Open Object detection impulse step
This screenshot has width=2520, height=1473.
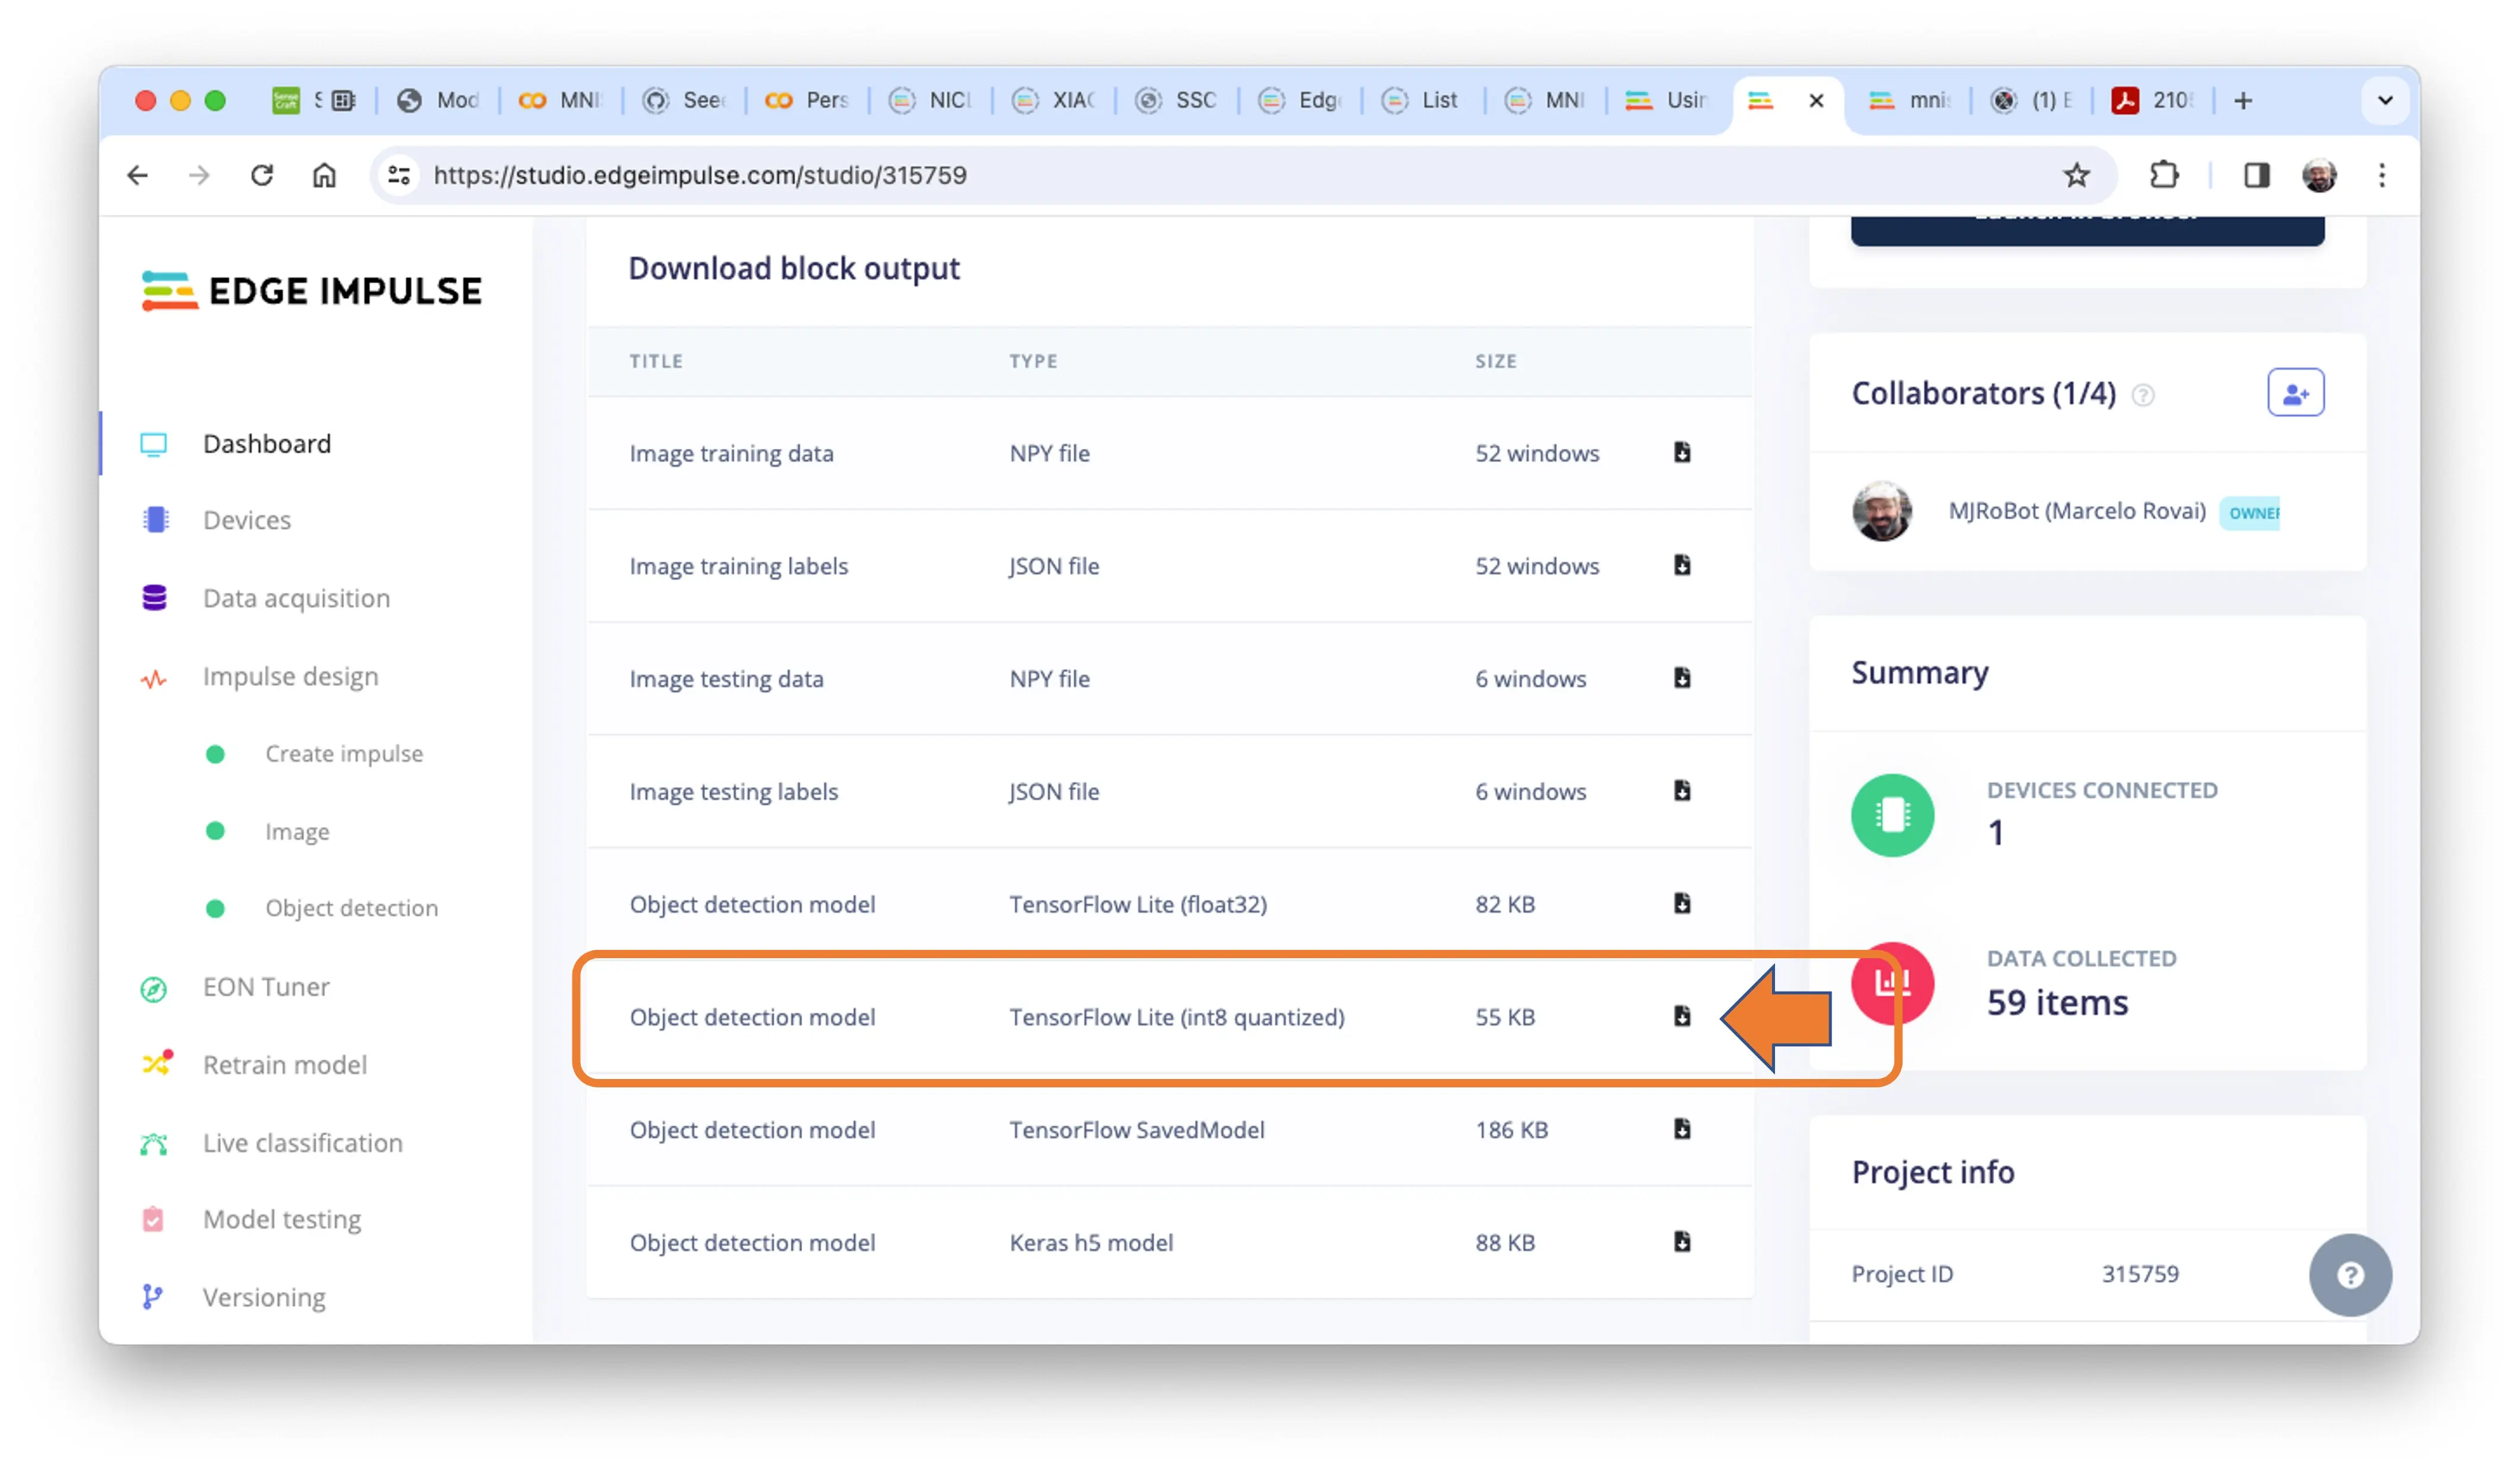pyautogui.click(x=351, y=908)
